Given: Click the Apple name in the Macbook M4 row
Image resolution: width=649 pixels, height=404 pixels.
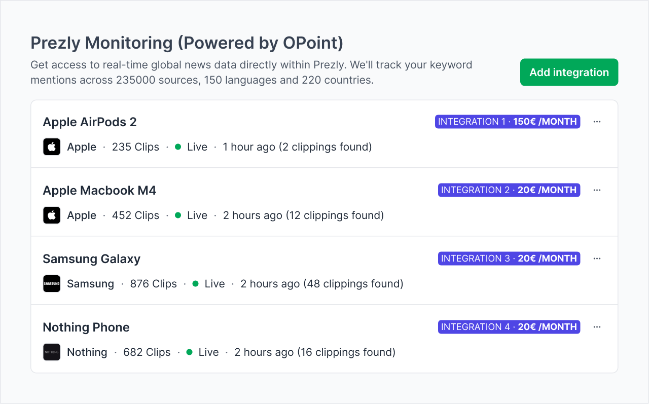Looking at the screenshot, I should click(x=82, y=215).
